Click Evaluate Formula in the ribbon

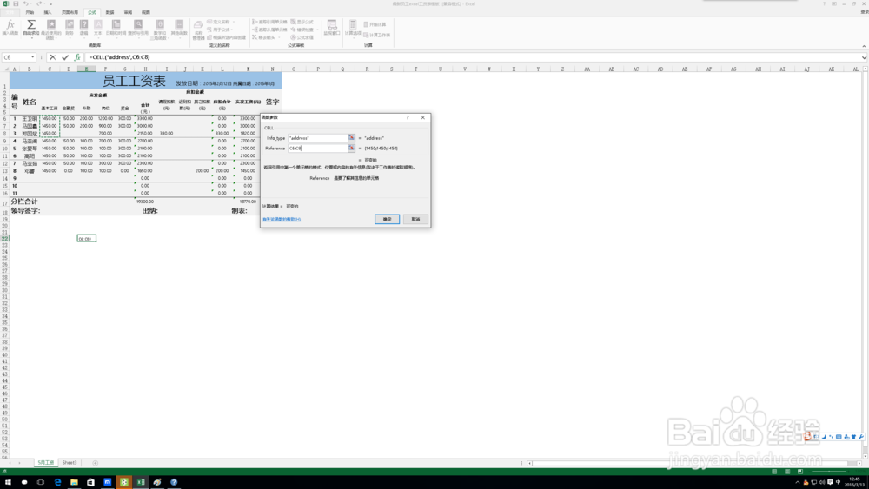tap(302, 37)
